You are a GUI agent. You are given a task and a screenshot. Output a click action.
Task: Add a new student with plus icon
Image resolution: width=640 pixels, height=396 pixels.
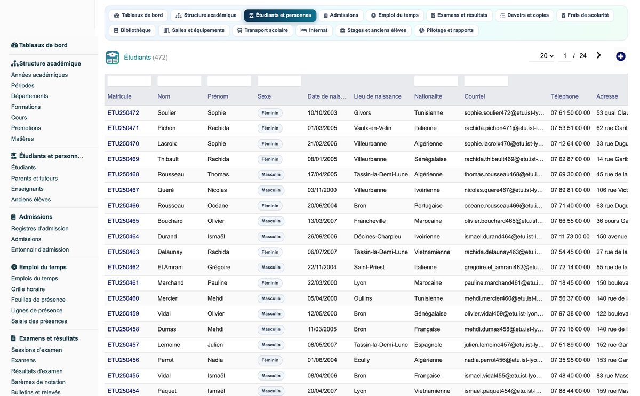tap(620, 56)
